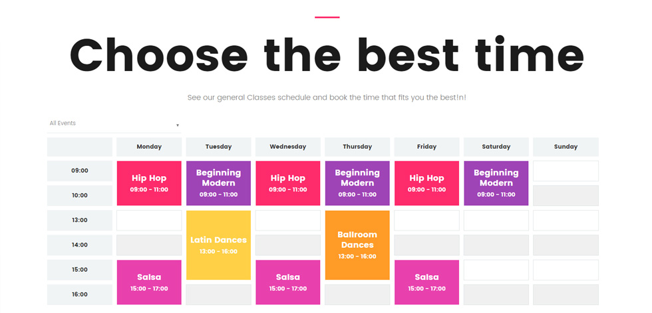Screen dimensions: 652x313
Task: Click the Sunday column header
Action: (x=566, y=147)
